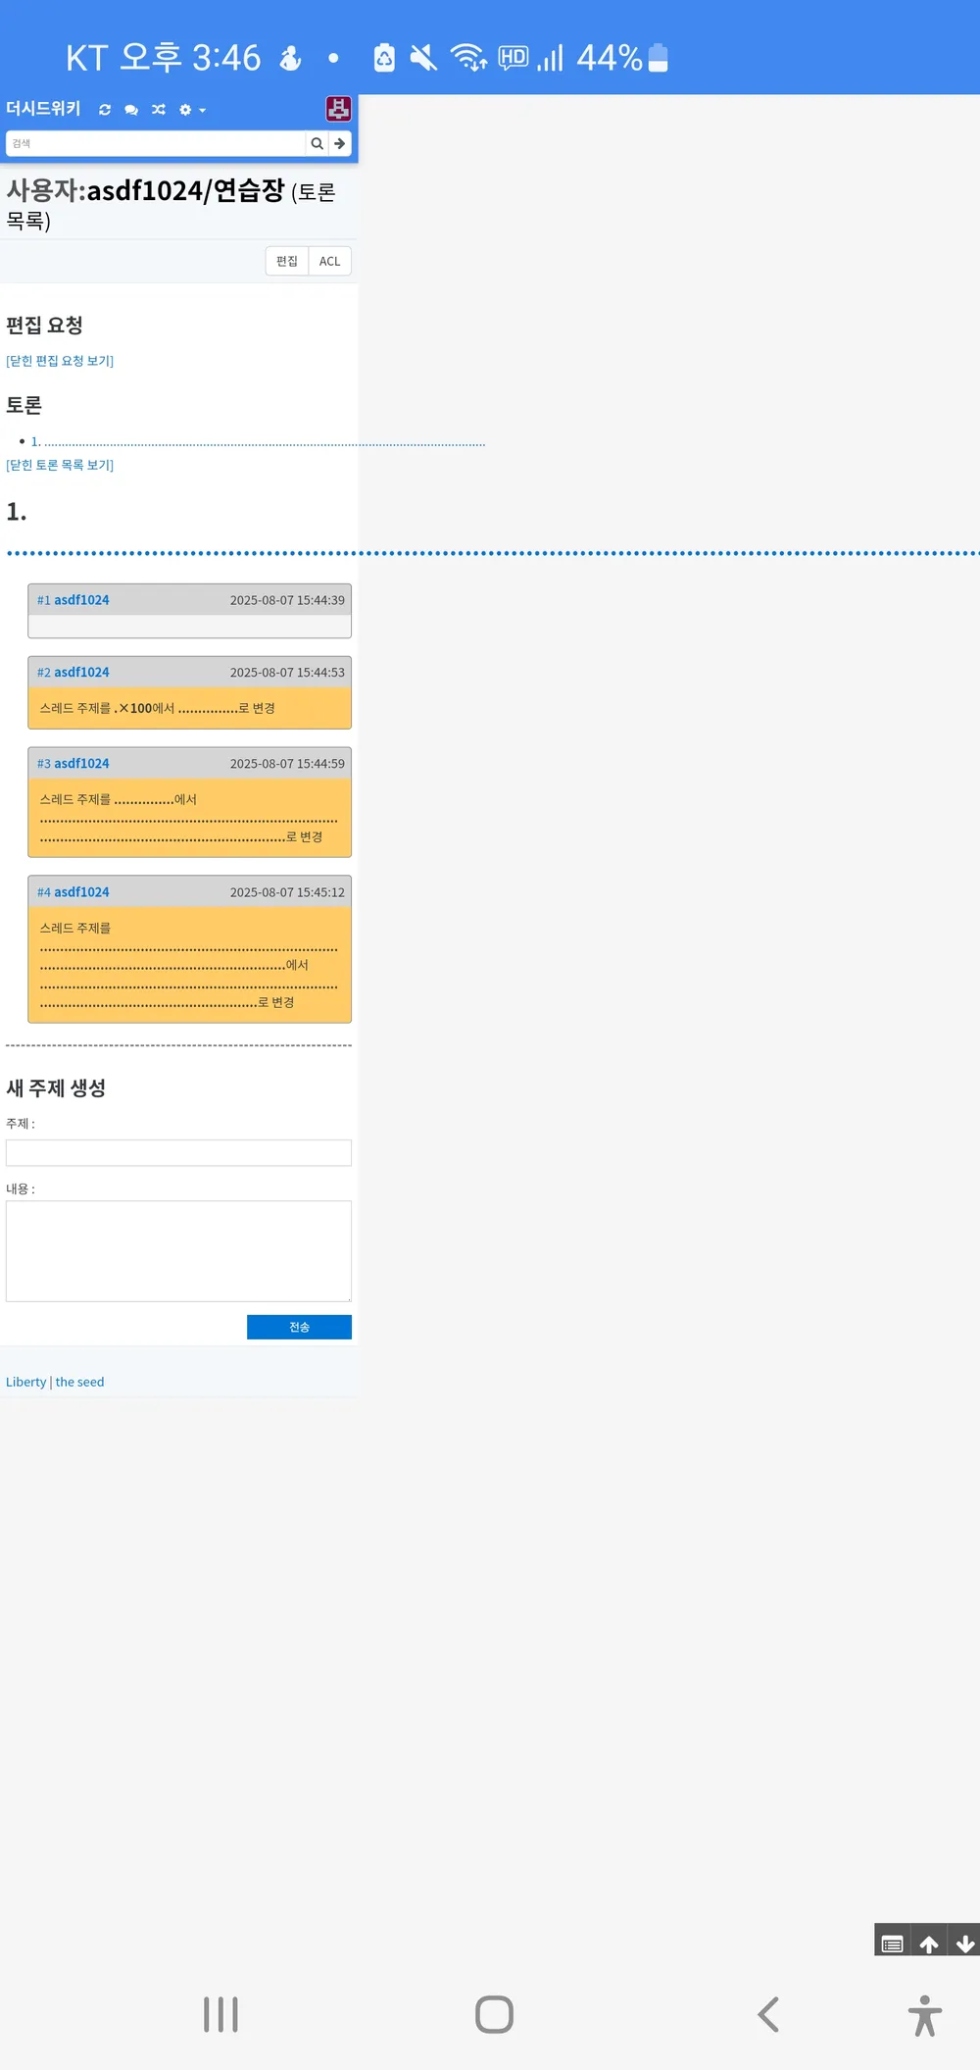Viewport: 980px width, 2070px height.
Task: Open the 편집 (edit) button
Action: point(287,261)
